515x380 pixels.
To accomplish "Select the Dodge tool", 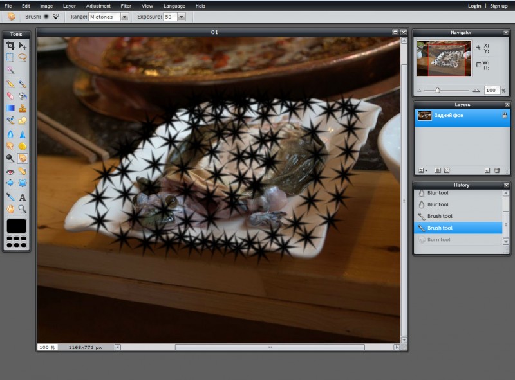I will [x=10, y=159].
